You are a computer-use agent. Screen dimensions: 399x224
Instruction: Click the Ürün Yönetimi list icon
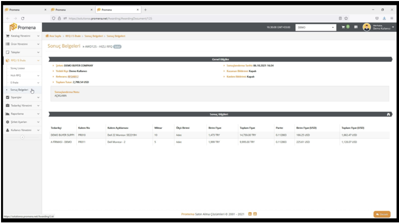pos(7,44)
